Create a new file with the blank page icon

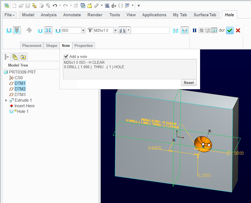[x=14, y=6]
